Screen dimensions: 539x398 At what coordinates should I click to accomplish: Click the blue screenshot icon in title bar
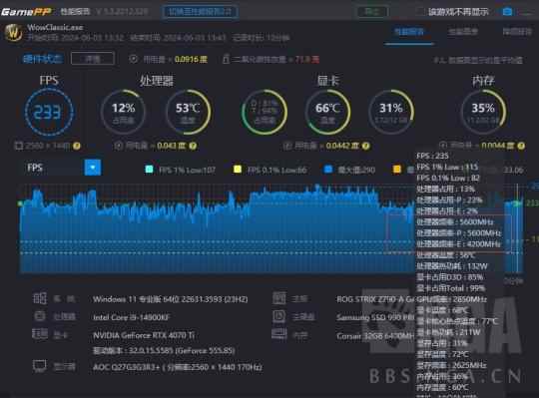507,12
